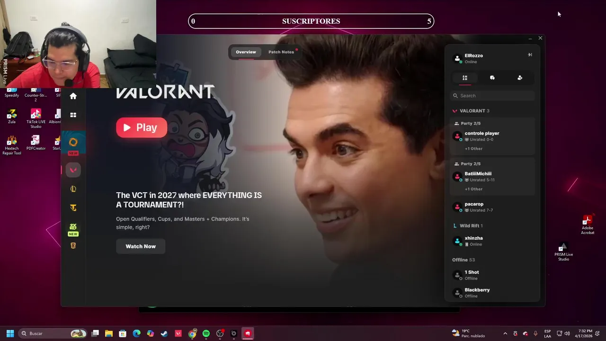The image size is (606, 341).
Task: Collapse the VALORANT friends group
Action: click(x=471, y=111)
